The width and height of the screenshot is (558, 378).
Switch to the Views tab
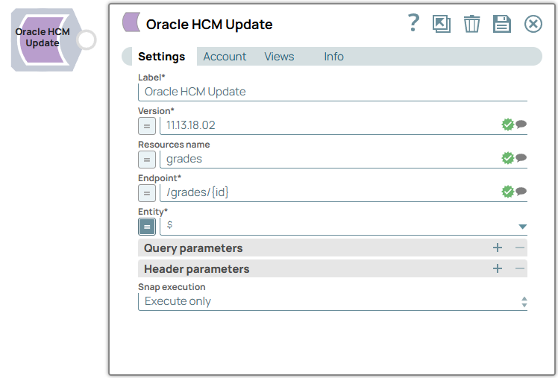[x=279, y=57]
